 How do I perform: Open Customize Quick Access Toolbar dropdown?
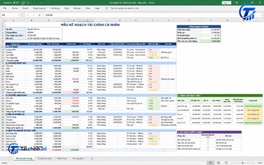pyautogui.click(x=41, y=3)
